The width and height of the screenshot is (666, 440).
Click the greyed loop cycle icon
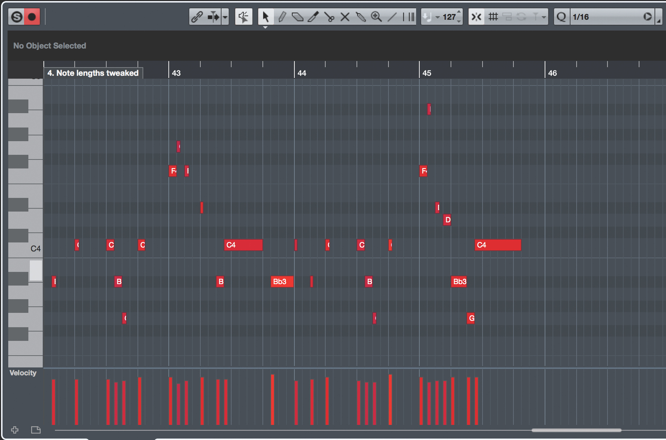pos(521,17)
